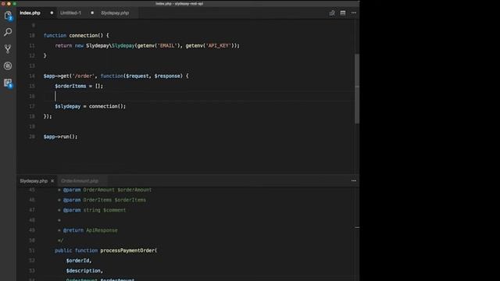Open the Explorer view in the activity bar
Viewport: 500px width, 281px height.
(x=8, y=16)
